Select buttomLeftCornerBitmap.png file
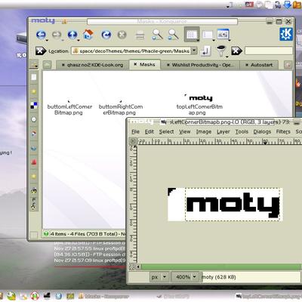 click(69, 107)
